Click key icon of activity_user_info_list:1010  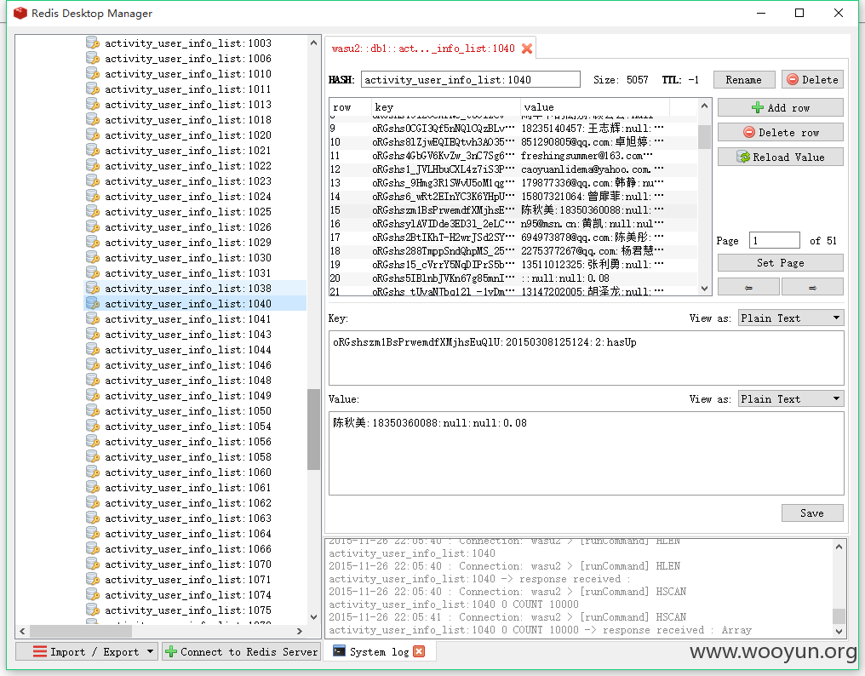point(93,74)
